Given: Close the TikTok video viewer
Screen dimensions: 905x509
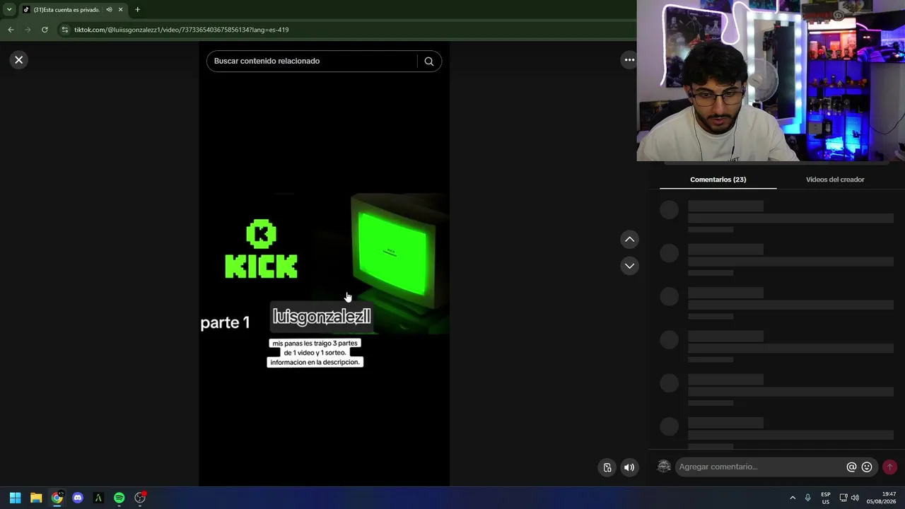Looking at the screenshot, I should point(19,60).
